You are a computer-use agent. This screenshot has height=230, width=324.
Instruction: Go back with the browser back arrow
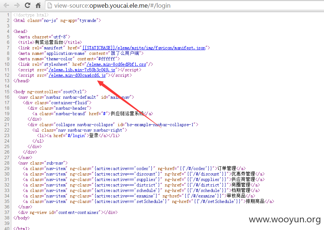[x=7, y=5]
